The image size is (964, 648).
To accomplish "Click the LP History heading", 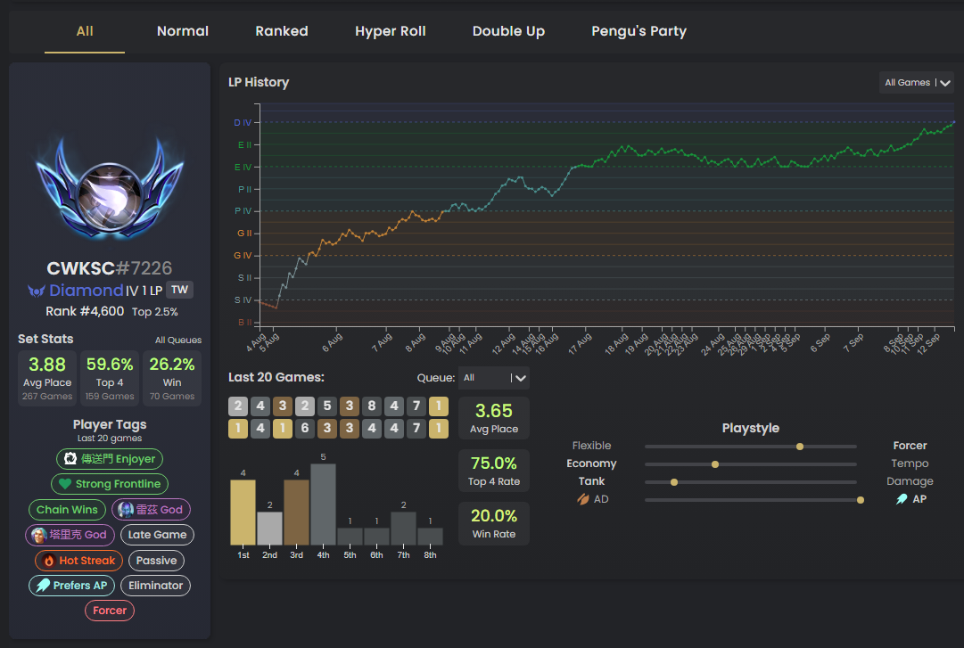I will [x=259, y=82].
